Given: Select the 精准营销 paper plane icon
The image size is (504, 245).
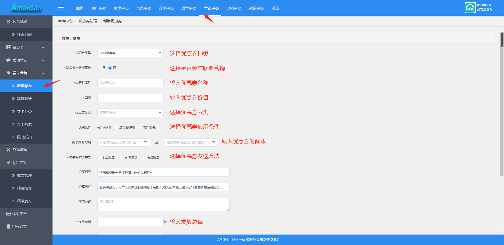Looking at the screenshot, I should pos(8,162).
